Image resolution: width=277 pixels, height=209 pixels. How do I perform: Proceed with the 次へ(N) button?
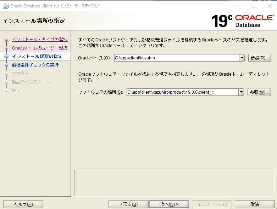pos(169,204)
